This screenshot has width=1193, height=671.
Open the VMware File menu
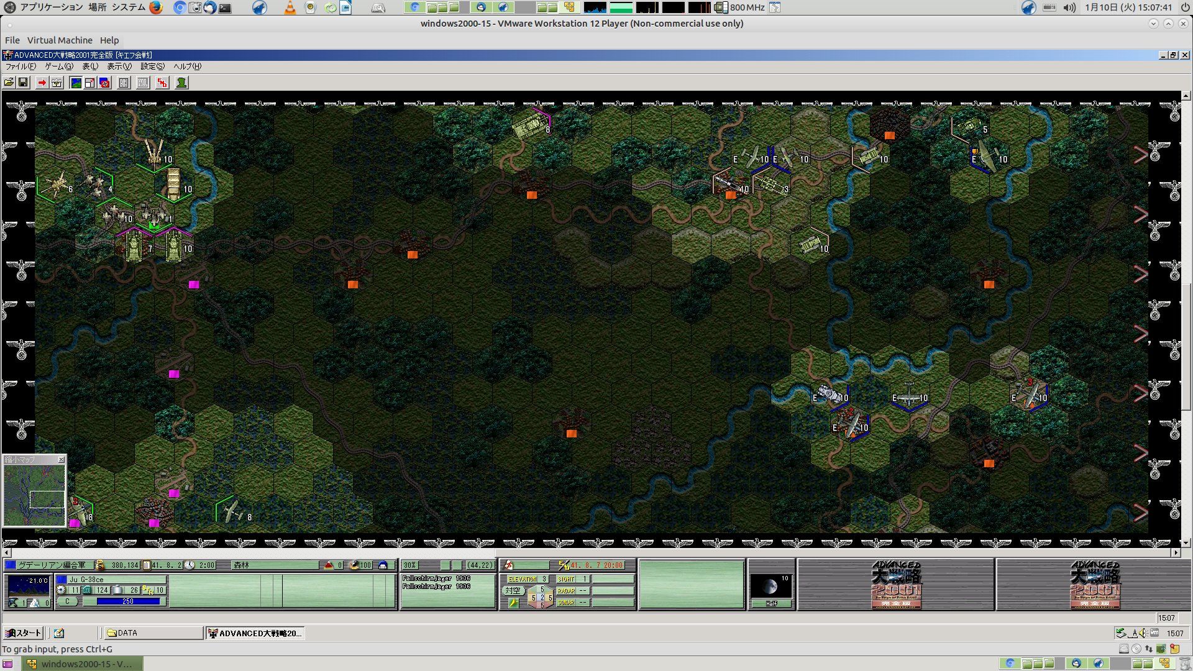[x=12, y=40]
